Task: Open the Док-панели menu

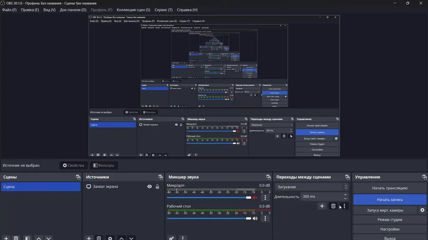Action: 73,10
